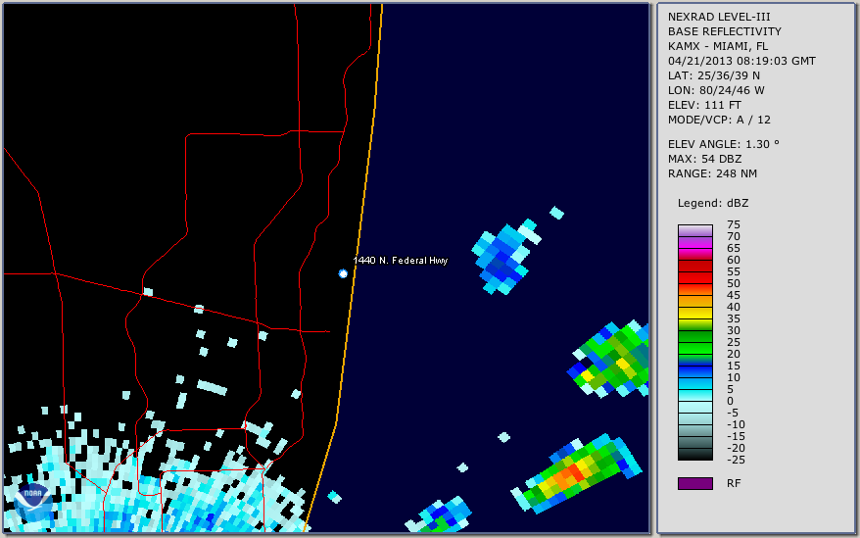860x538 pixels.
Task: Click the LON: 80/24/46 W value
Action: point(716,90)
